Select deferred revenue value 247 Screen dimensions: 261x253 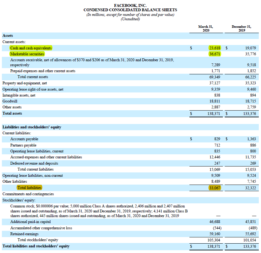point(217,163)
